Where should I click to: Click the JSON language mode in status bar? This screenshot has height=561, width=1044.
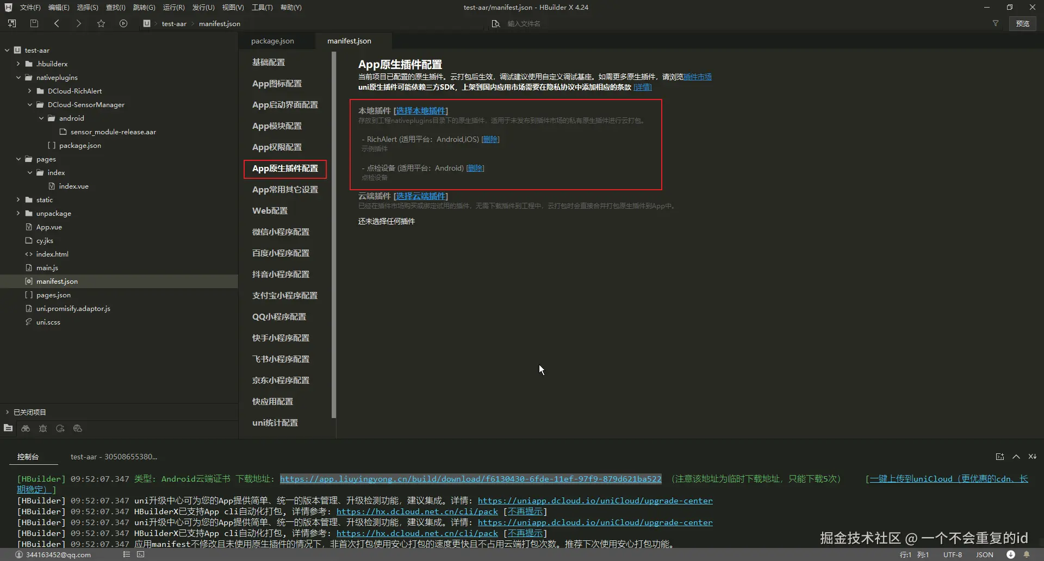985,555
